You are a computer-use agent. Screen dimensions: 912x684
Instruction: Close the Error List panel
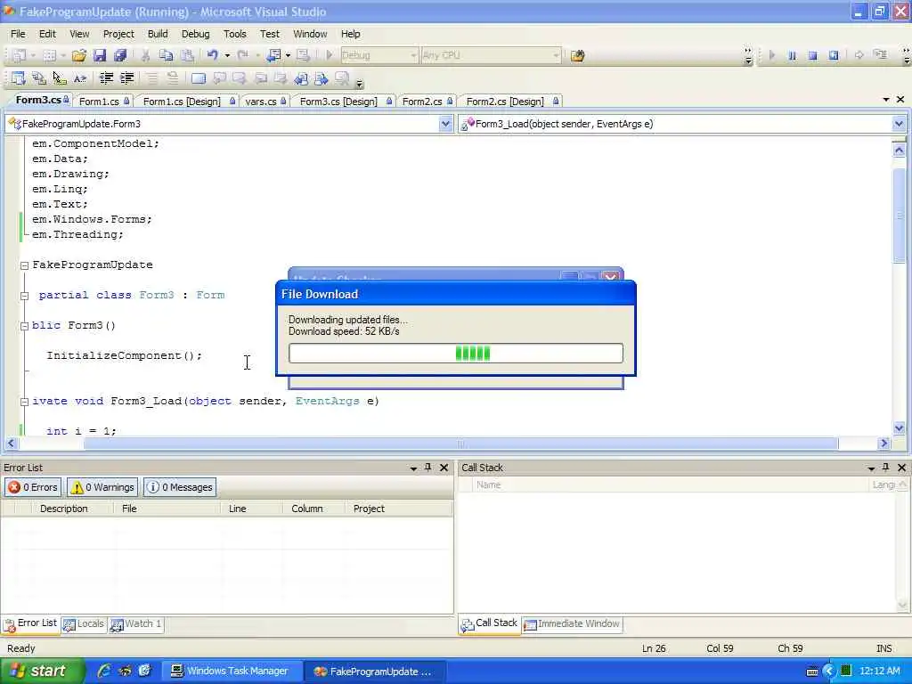pyautogui.click(x=444, y=467)
